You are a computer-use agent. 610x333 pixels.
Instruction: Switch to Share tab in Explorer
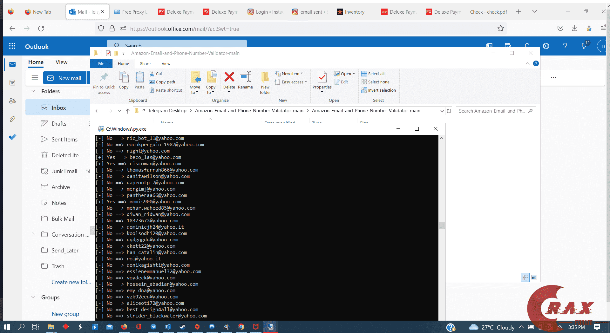pyautogui.click(x=145, y=63)
